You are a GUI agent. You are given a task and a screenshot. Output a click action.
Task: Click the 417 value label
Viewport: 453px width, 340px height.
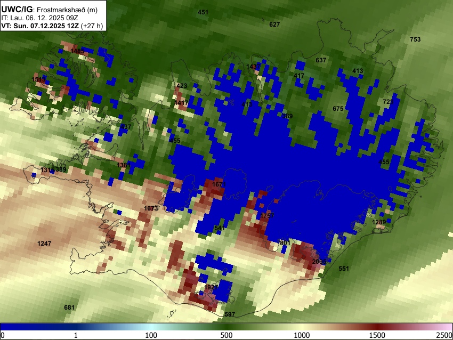[299, 76]
